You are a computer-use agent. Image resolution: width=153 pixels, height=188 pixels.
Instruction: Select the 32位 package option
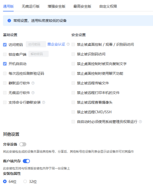click(25, 181)
